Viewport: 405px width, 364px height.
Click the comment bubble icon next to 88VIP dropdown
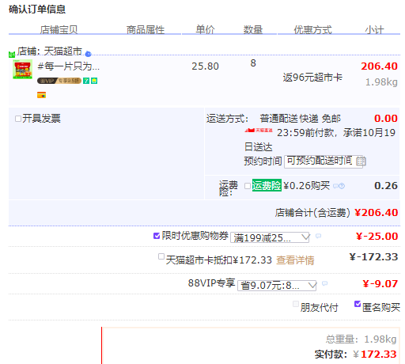[325, 283]
